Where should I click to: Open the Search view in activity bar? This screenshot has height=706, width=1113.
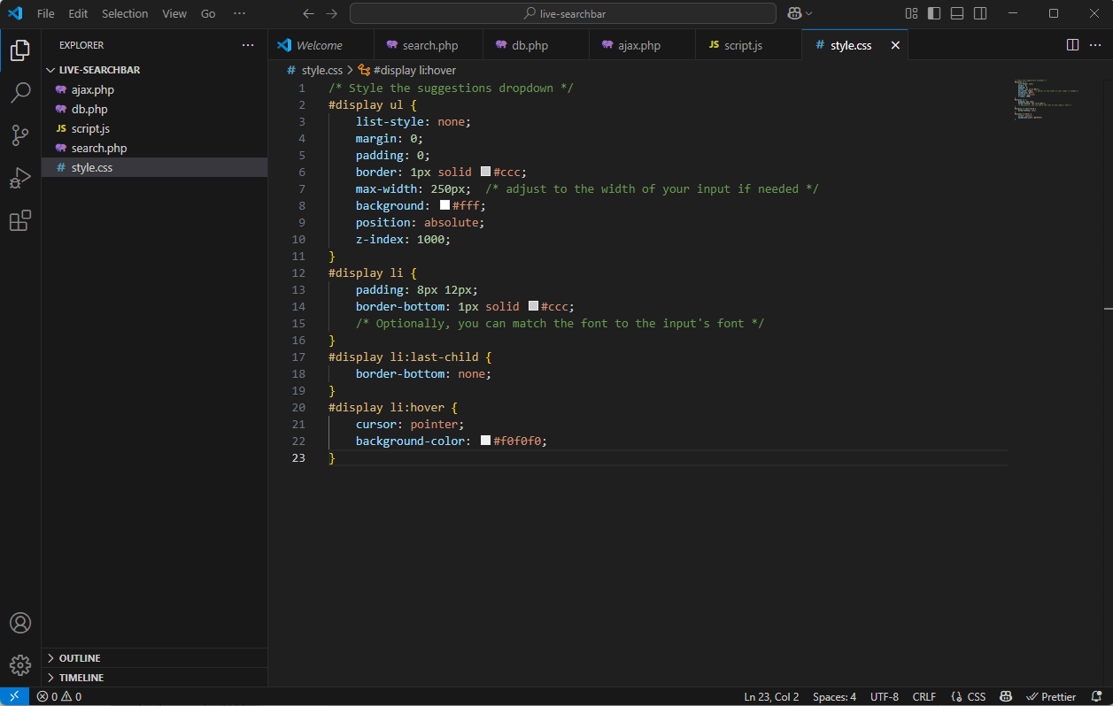(x=20, y=92)
